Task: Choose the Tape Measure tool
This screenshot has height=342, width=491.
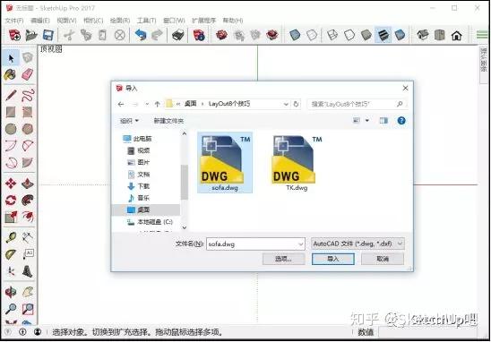Action: [11, 238]
